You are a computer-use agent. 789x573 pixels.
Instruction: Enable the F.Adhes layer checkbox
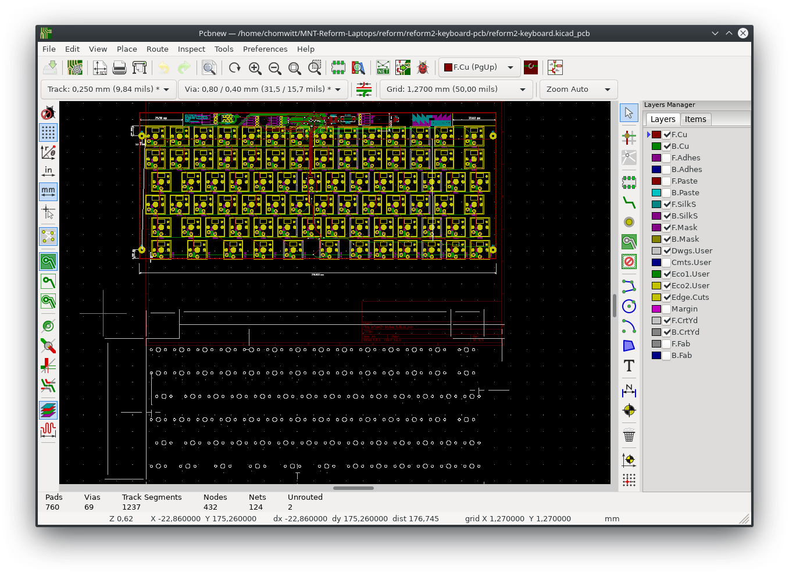(x=667, y=158)
